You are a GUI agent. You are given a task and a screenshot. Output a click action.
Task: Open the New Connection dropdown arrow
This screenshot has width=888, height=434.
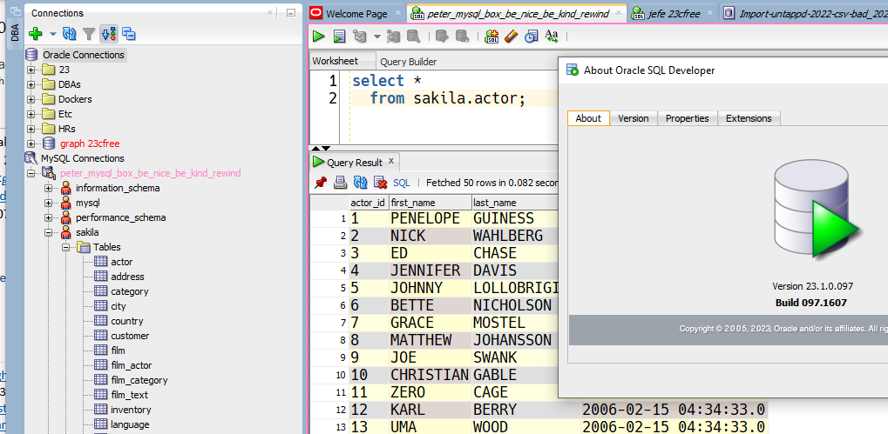point(52,35)
